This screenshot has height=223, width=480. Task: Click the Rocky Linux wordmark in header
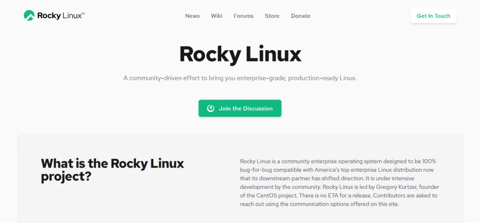coord(61,15)
